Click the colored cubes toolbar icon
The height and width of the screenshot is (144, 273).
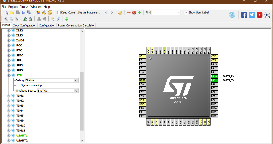[x=38, y=12]
